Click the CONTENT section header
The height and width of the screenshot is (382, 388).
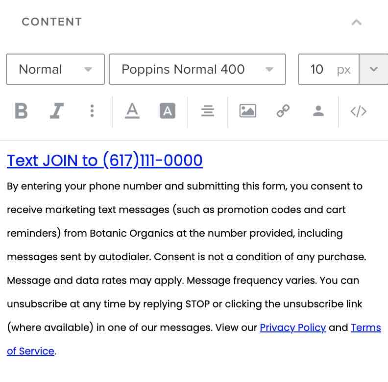pos(52,22)
